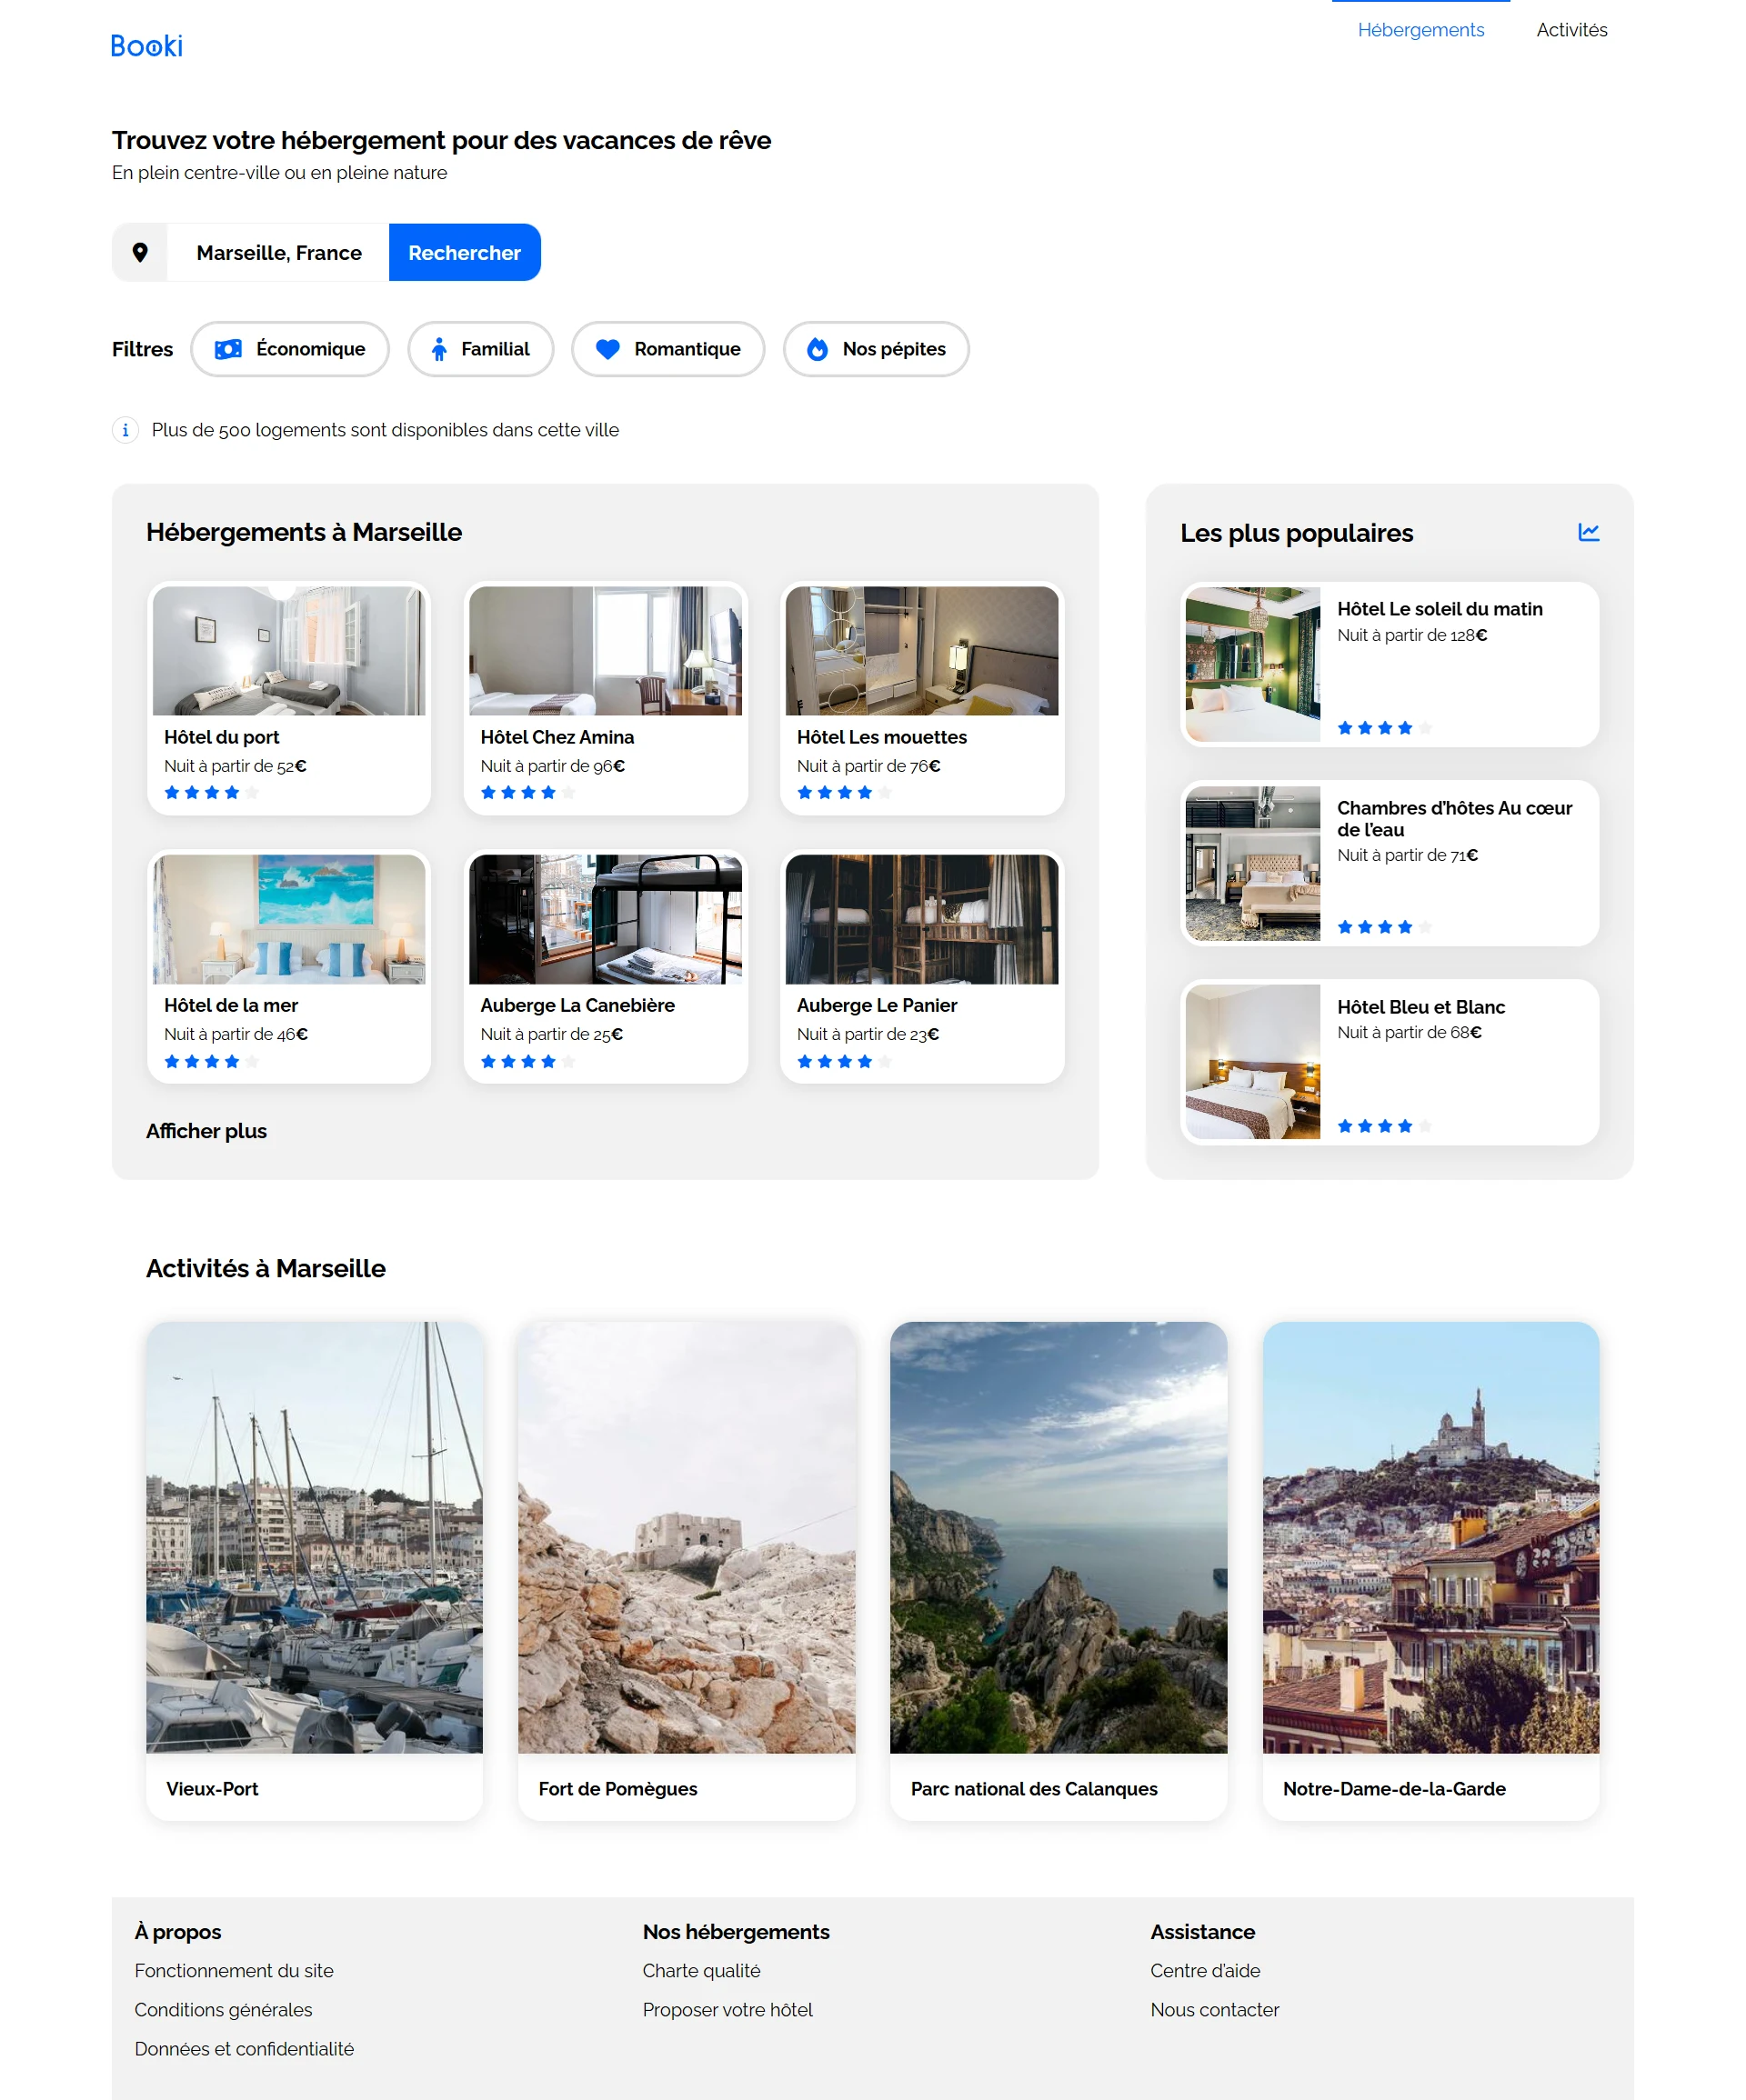Click the Marseille, France search field
This screenshot has width=1746, height=2100.
tap(278, 252)
